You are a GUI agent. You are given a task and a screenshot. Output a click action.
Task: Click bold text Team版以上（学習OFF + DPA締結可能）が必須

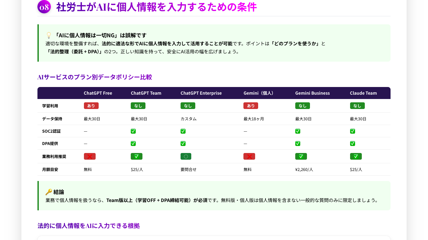[157, 200]
